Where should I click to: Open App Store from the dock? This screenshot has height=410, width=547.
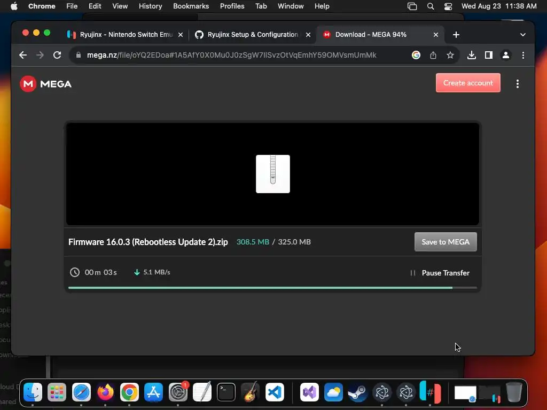tap(153, 392)
